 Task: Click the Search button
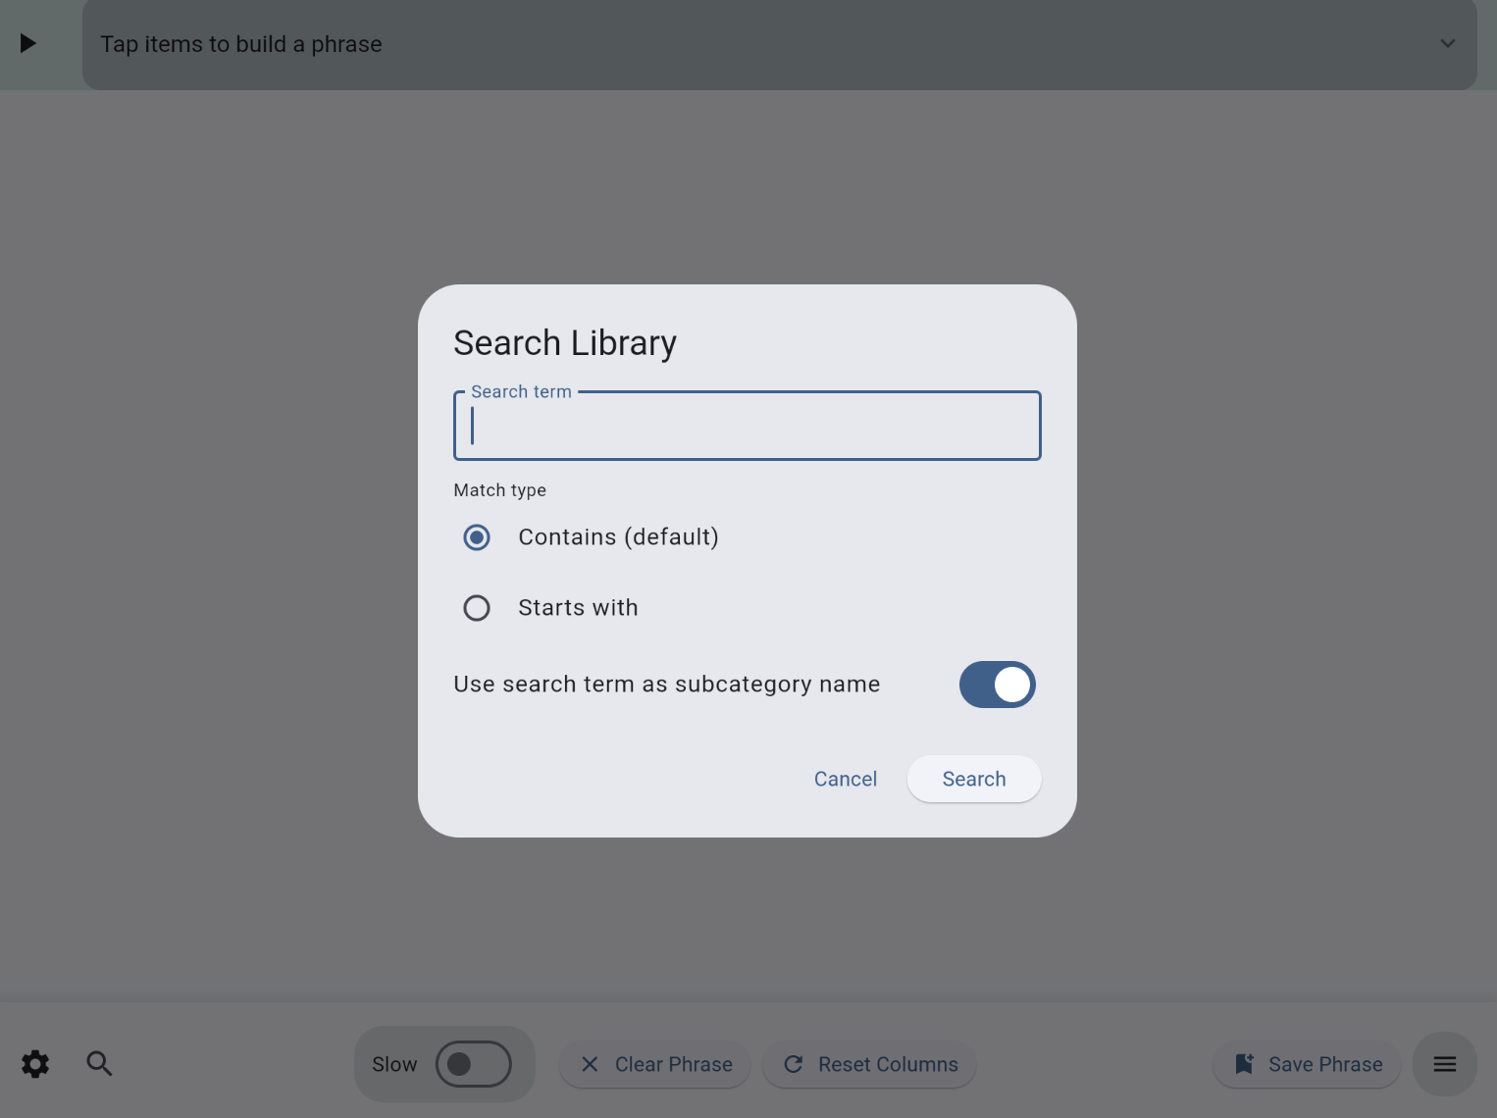pyautogui.click(x=973, y=779)
